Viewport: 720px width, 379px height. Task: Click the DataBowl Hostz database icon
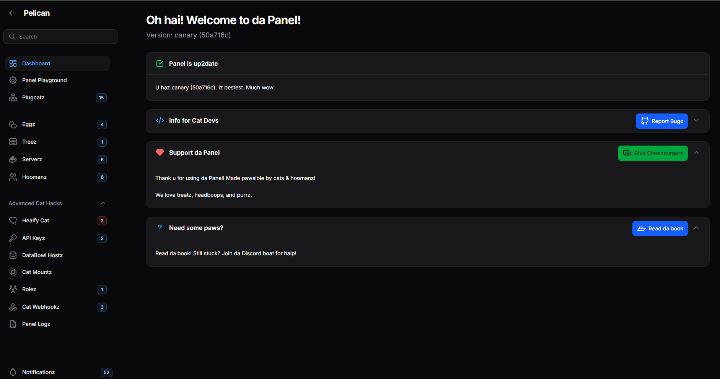(x=13, y=255)
